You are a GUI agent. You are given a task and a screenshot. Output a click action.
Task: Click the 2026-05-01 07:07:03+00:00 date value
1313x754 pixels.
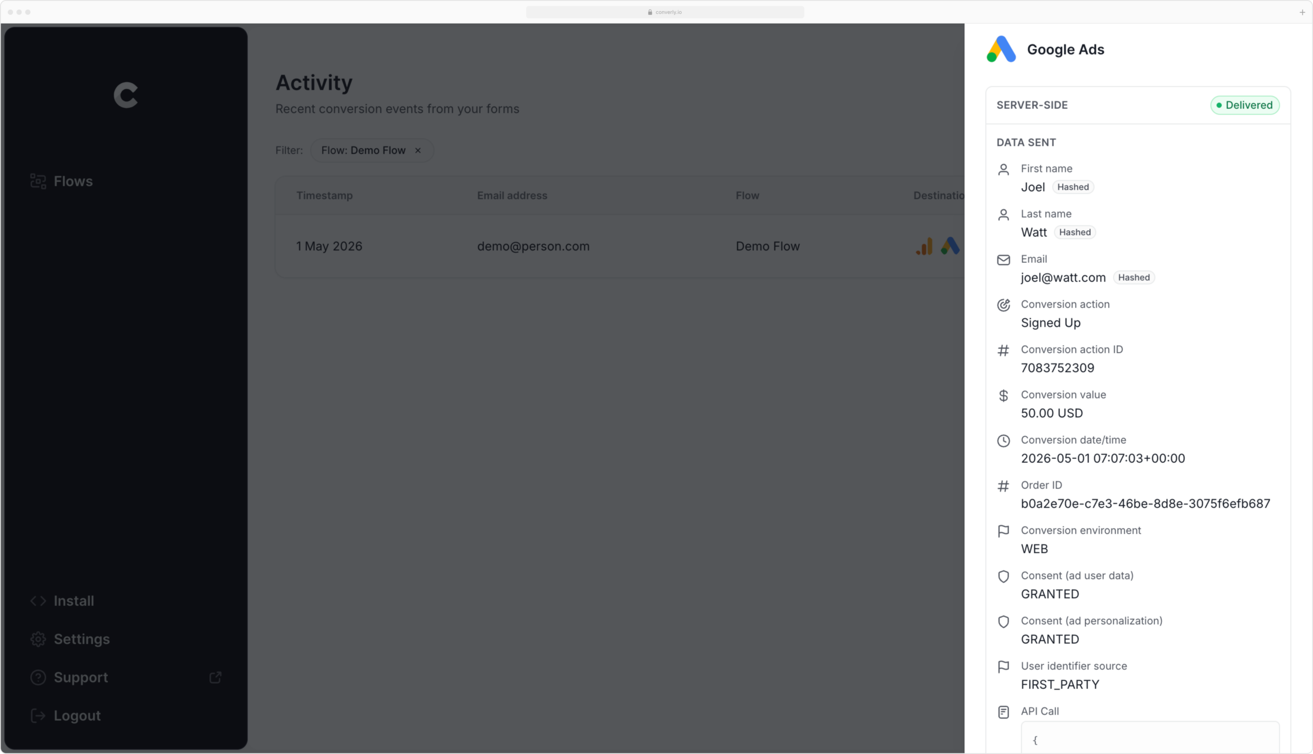point(1103,458)
